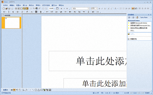Open the font color dropdown arrow
The image size is (153, 95).
click(x=118, y=9)
